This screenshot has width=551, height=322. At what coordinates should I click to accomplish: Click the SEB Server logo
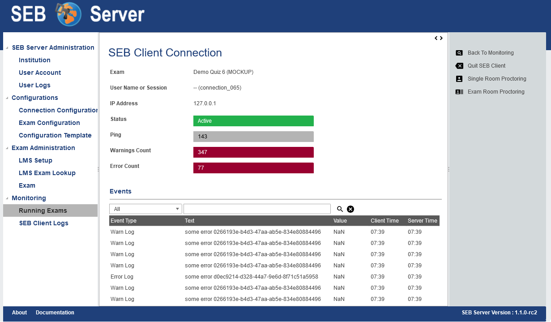click(69, 14)
